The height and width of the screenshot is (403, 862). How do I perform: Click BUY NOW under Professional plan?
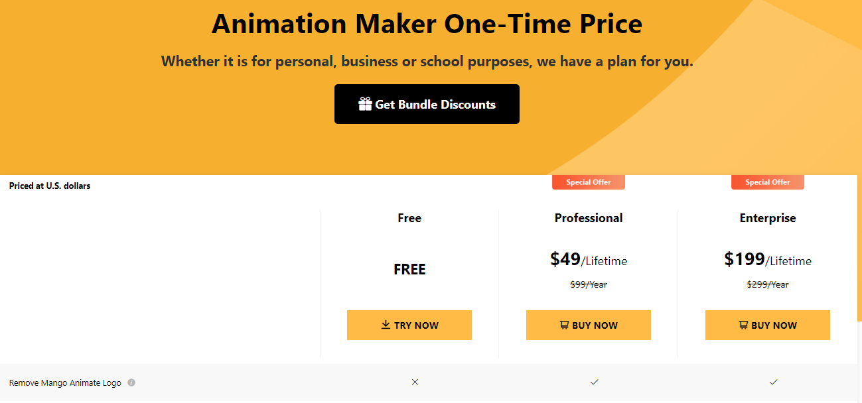[x=589, y=325]
